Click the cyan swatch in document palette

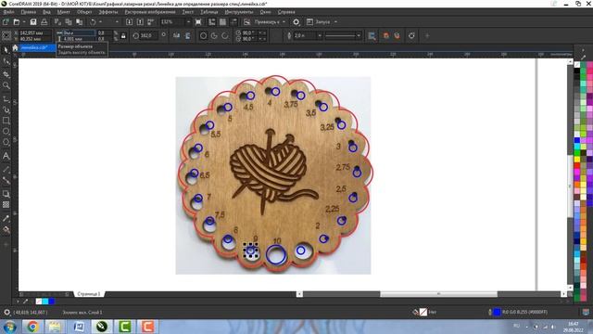point(45,302)
